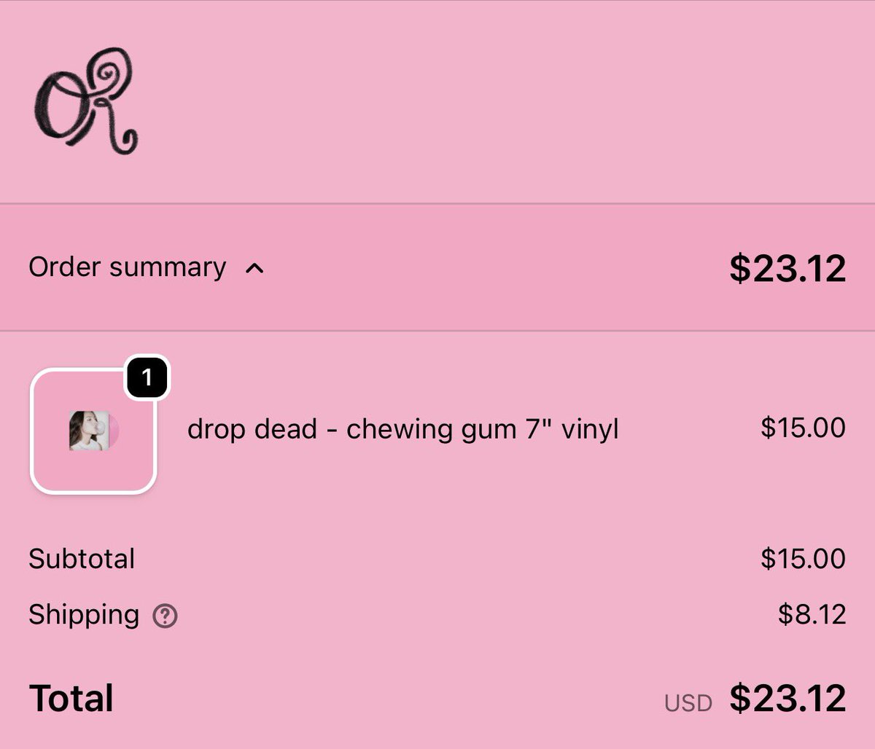Click the Shipping label text
Screen dimensions: 875x749
pyautogui.click(x=84, y=616)
